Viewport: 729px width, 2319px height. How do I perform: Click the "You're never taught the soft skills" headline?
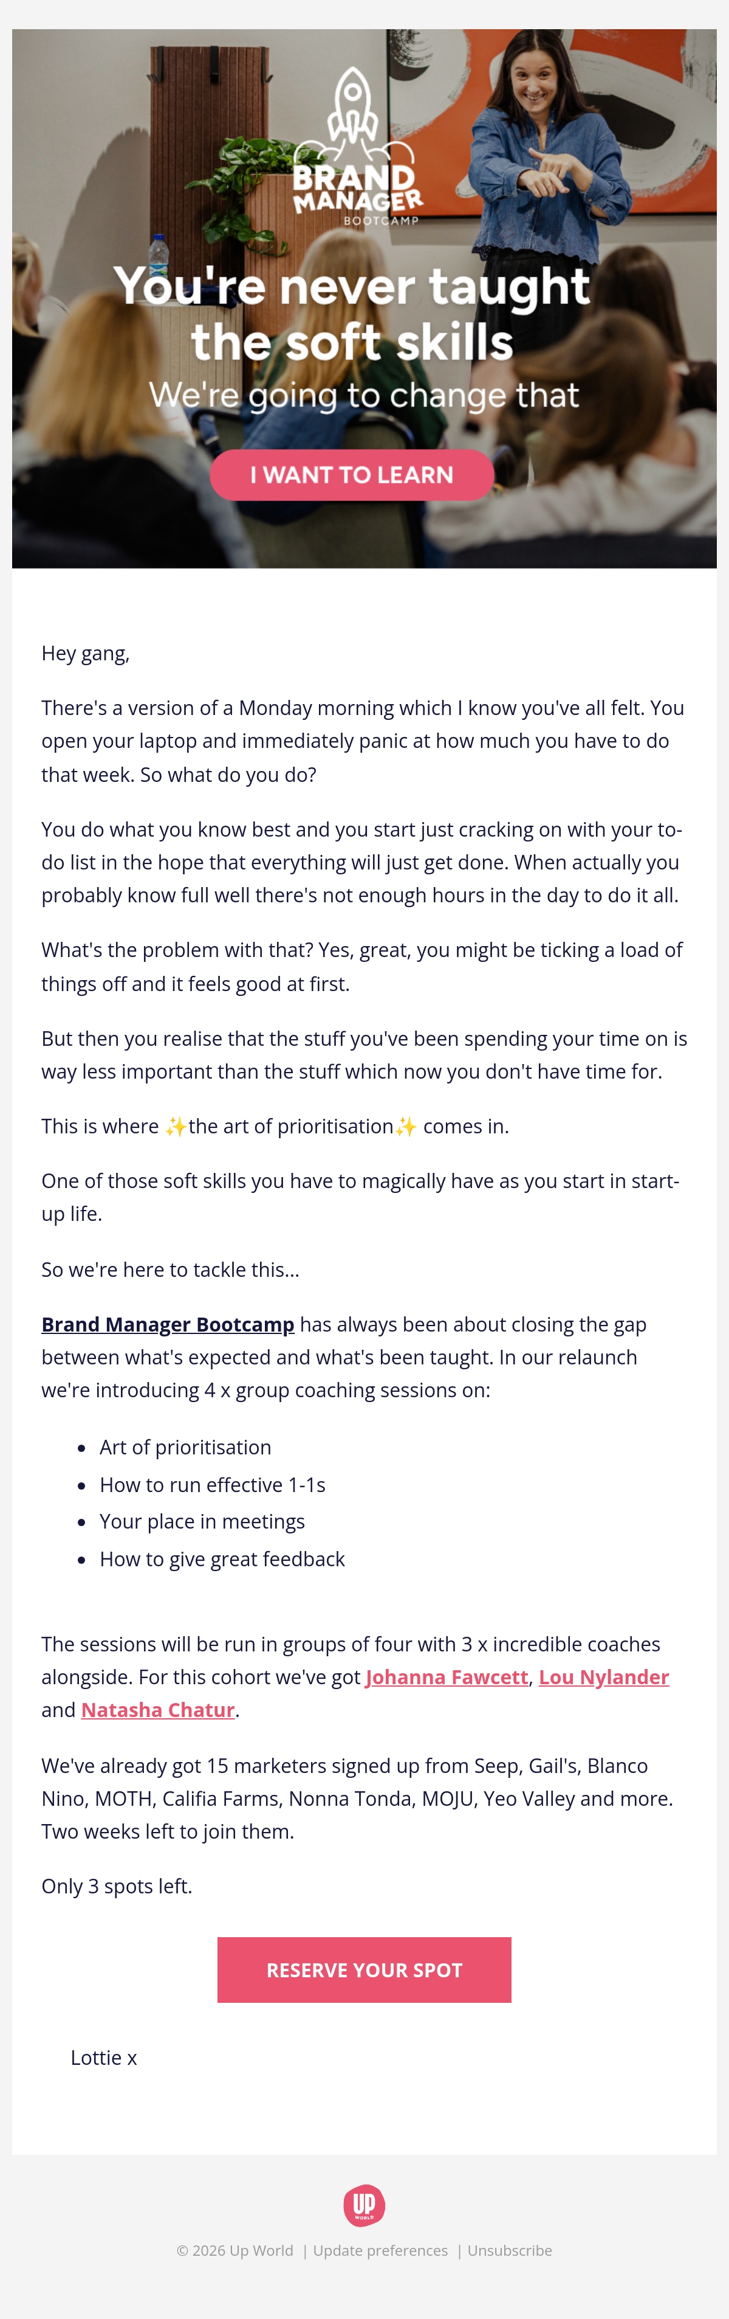352,313
